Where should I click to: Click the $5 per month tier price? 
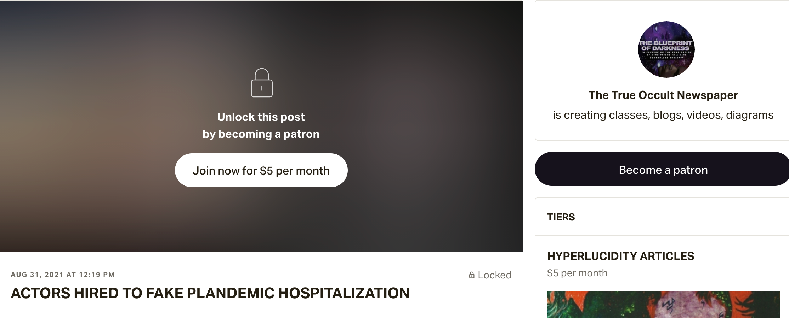pyautogui.click(x=577, y=273)
